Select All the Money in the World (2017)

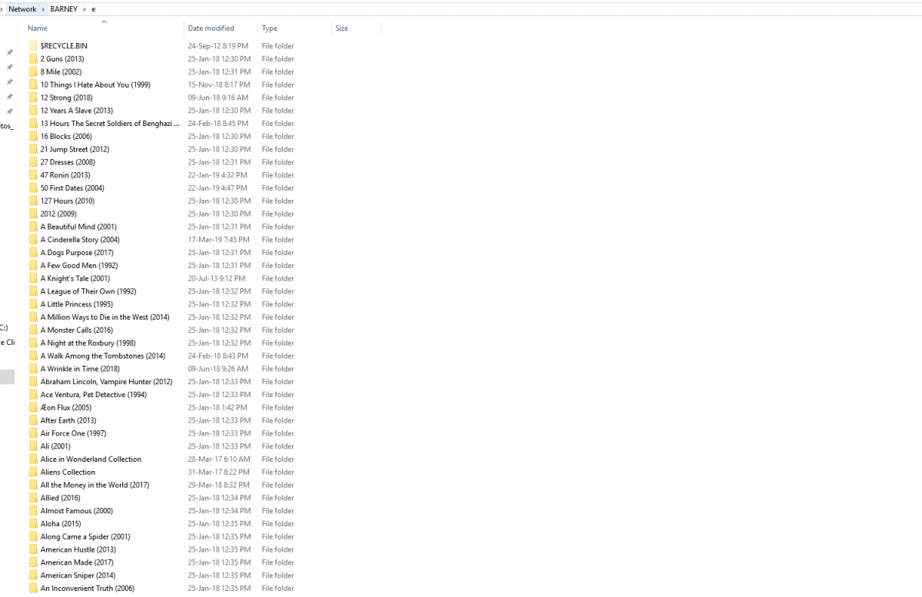[95, 485]
